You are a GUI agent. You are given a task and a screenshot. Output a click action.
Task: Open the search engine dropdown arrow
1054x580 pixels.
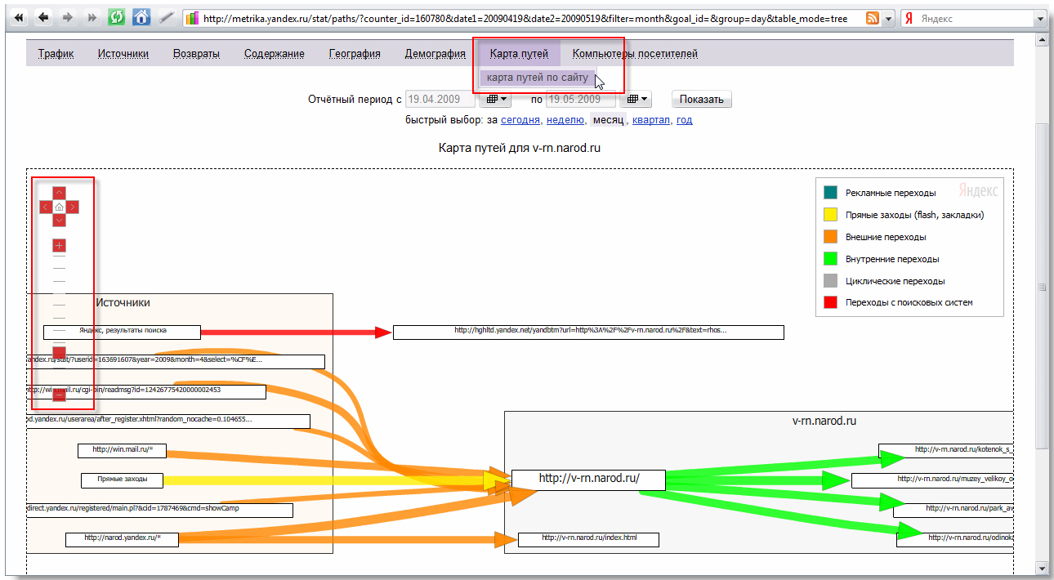[x=1039, y=18]
